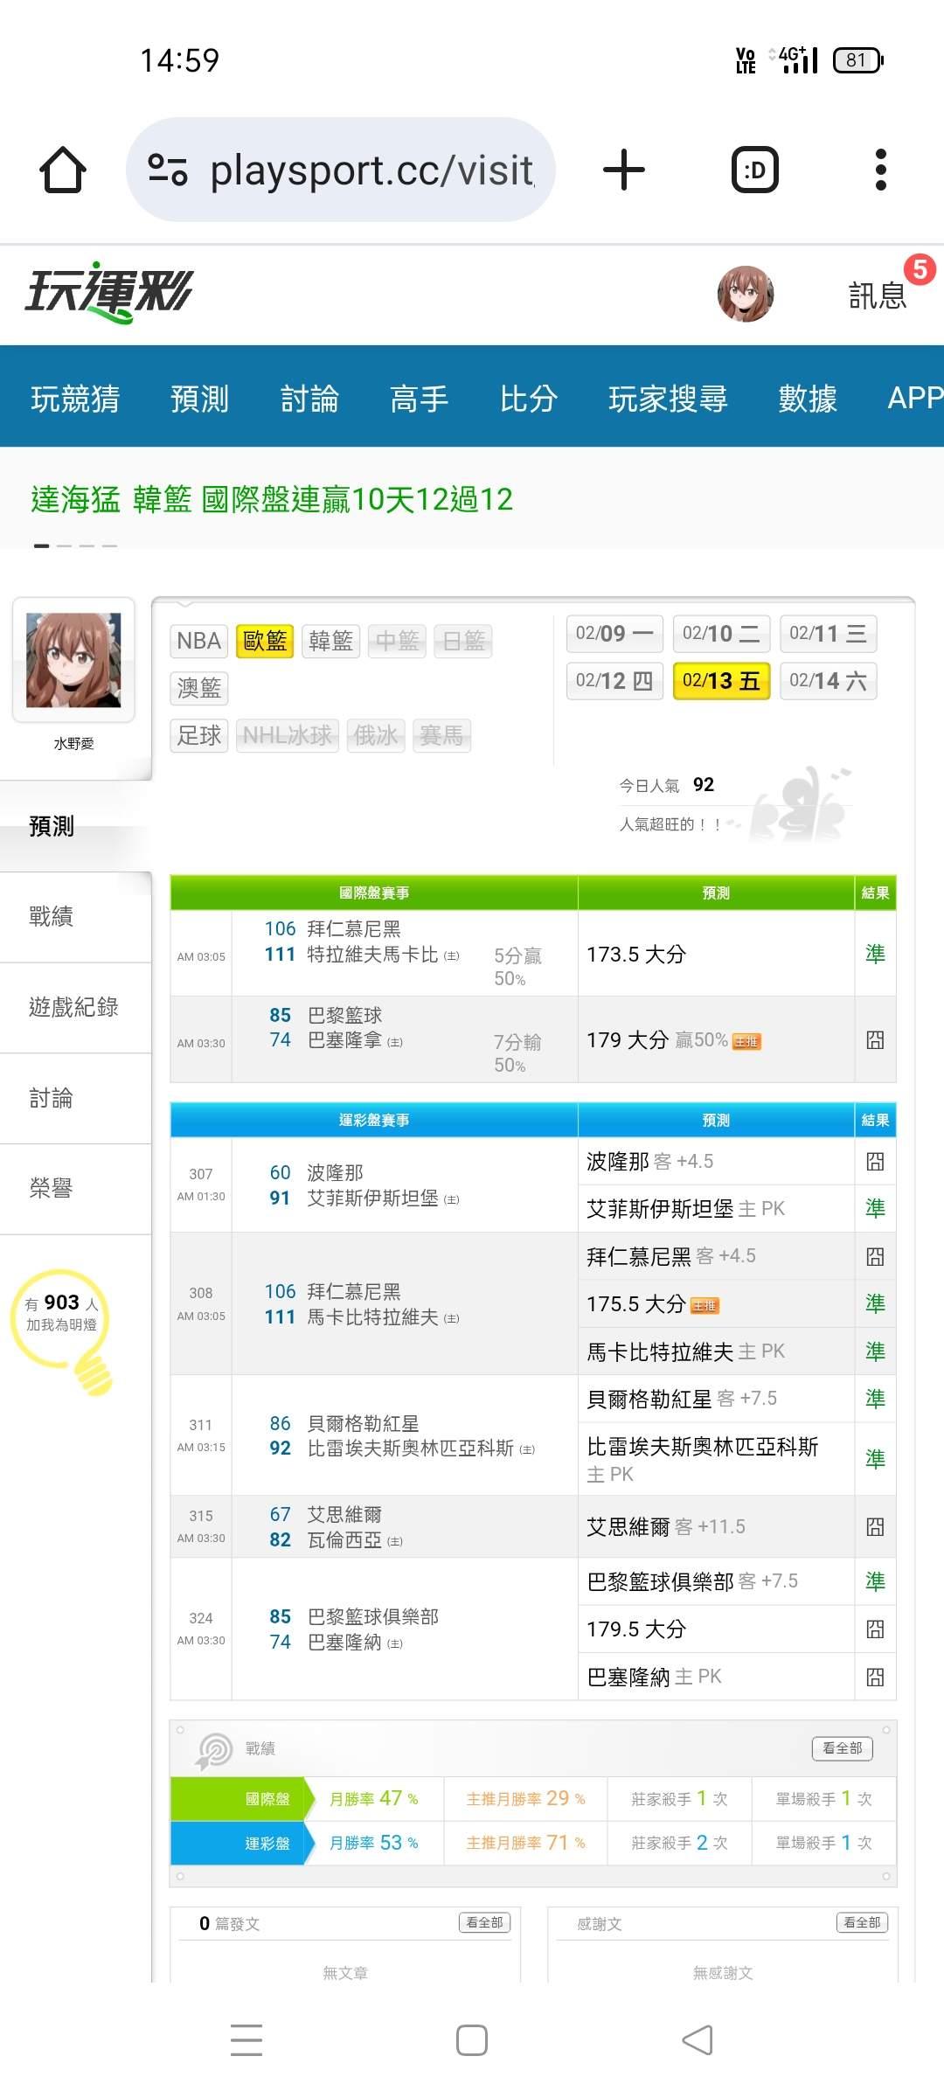Tap the playsport.cc address bar
Screen dimensions: 944x2098
pos(341,170)
